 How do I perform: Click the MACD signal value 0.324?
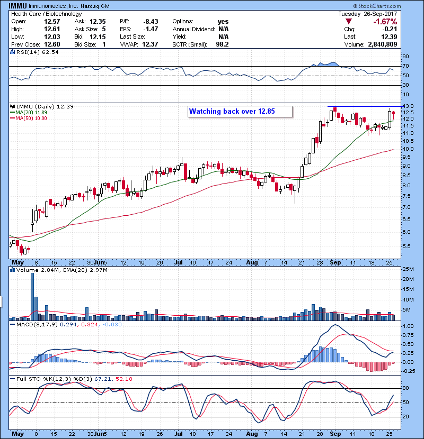point(90,325)
